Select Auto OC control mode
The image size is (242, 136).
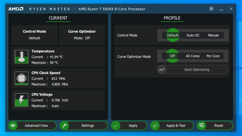click(193, 35)
